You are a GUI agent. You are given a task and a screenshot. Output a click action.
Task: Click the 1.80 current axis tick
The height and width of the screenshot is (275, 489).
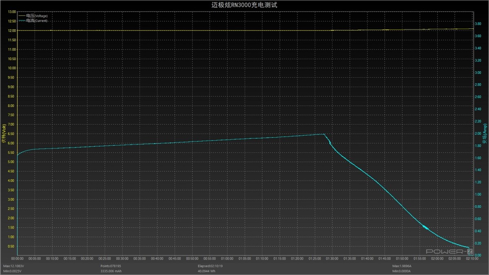pos(478,146)
